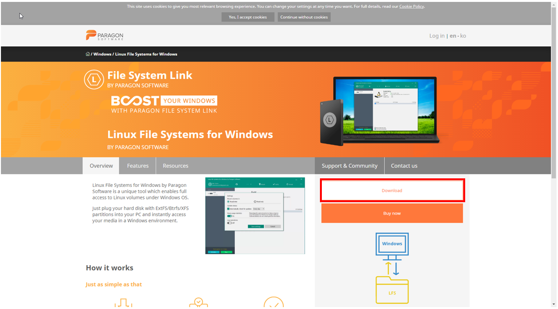Click the How it works heading
558x309 pixels.
110,268
